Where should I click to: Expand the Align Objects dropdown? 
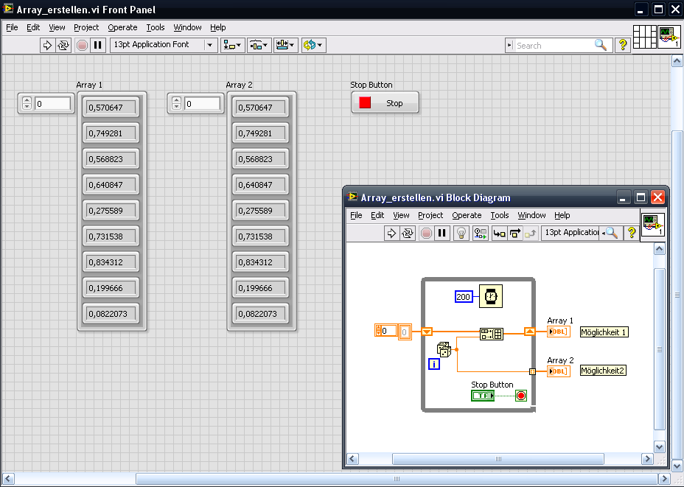point(233,45)
